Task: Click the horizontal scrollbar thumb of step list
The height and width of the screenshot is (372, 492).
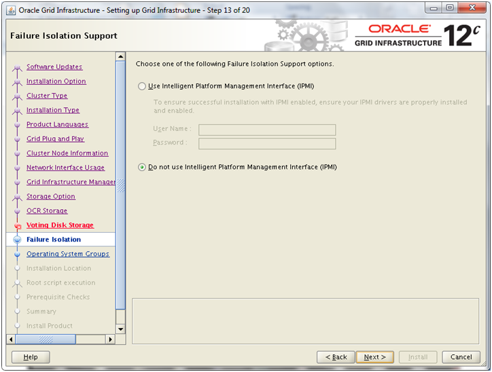Action: [46, 339]
